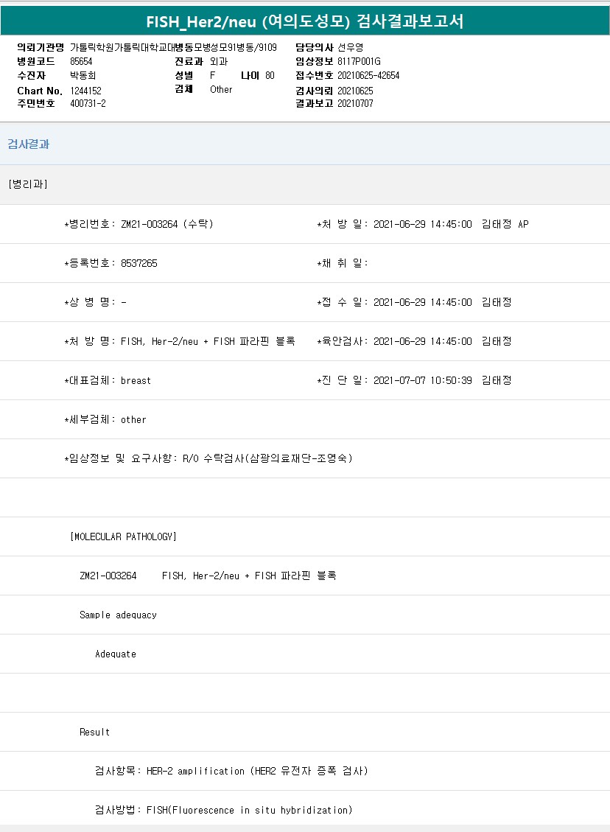Click 대표검체 value breast

coord(136,380)
